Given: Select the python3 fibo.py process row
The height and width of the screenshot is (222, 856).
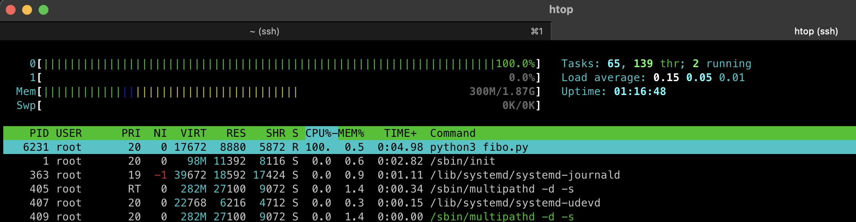Looking at the screenshot, I should click(430, 147).
